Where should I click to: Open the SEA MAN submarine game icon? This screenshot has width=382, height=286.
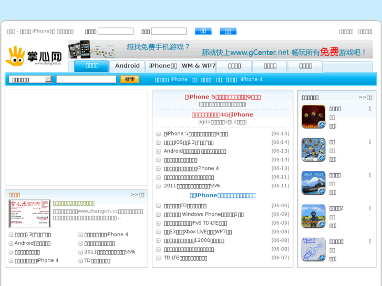[313, 183]
